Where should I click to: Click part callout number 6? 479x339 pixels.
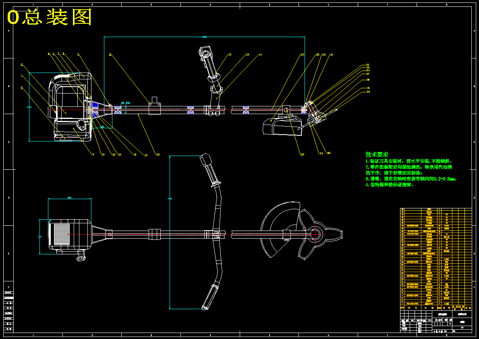(48, 54)
